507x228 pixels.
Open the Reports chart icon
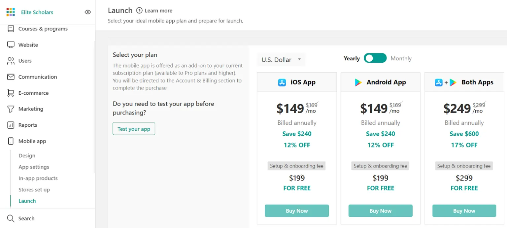(11, 125)
